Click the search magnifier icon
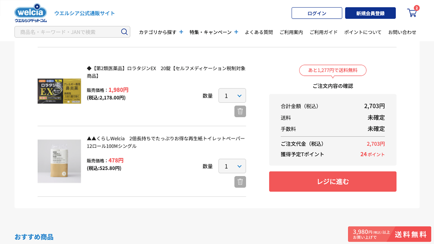This screenshot has height=244, width=434. click(x=124, y=32)
